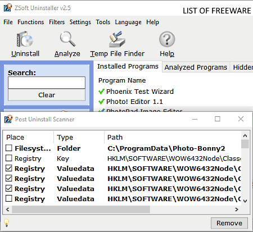Open the Filters menu
The width and height of the screenshot is (253, 232).
57,22
